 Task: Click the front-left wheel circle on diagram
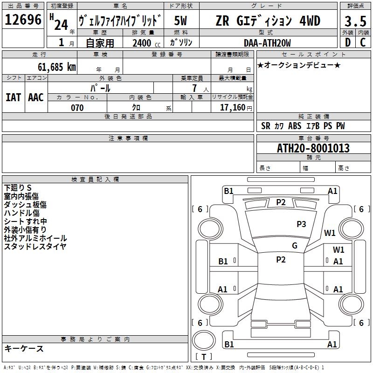click(x=209, y=229)
